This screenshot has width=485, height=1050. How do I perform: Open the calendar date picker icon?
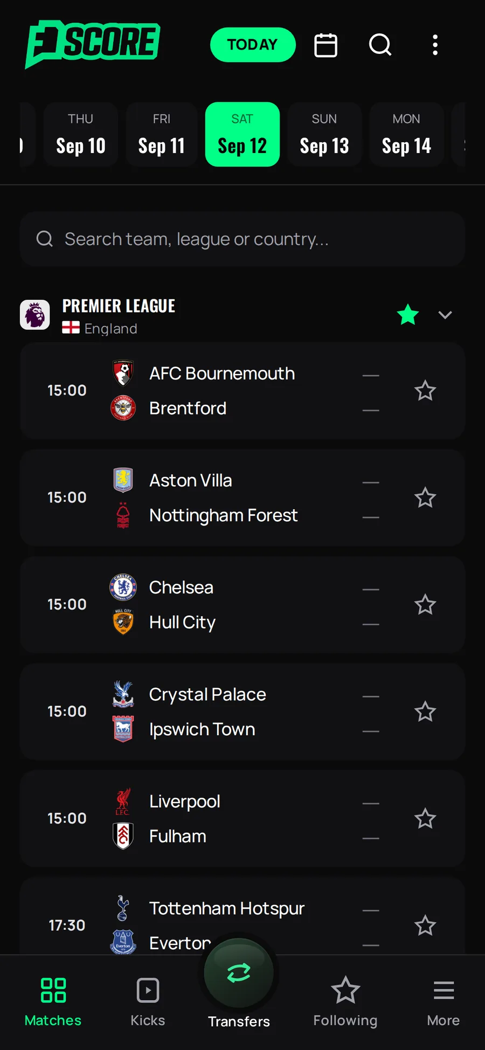click(325, 45)
